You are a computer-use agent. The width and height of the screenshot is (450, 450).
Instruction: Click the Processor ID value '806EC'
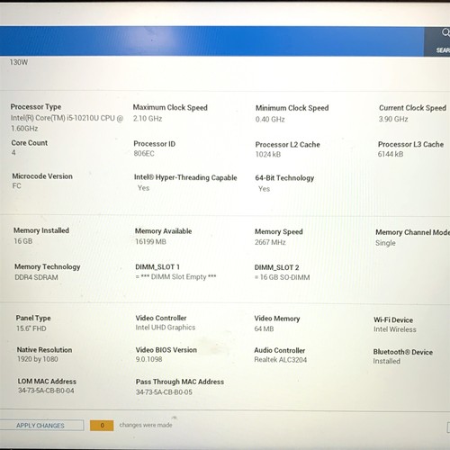(x=144, y=154)
